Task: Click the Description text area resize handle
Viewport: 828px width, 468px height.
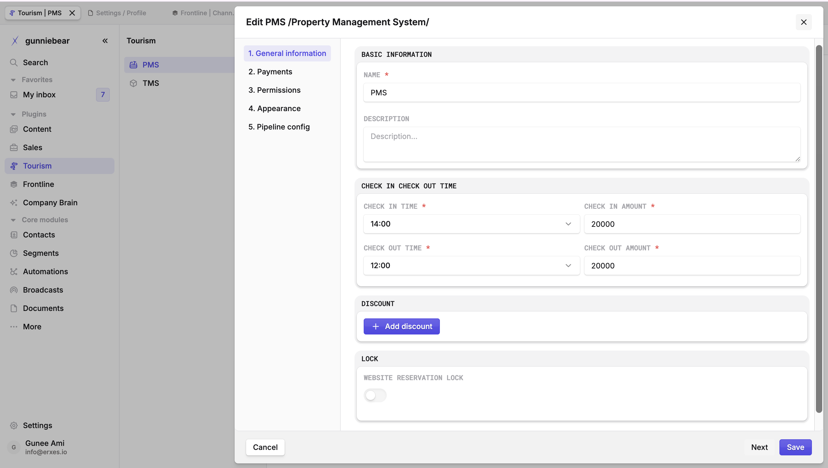Action: click(x=798, y=159)
